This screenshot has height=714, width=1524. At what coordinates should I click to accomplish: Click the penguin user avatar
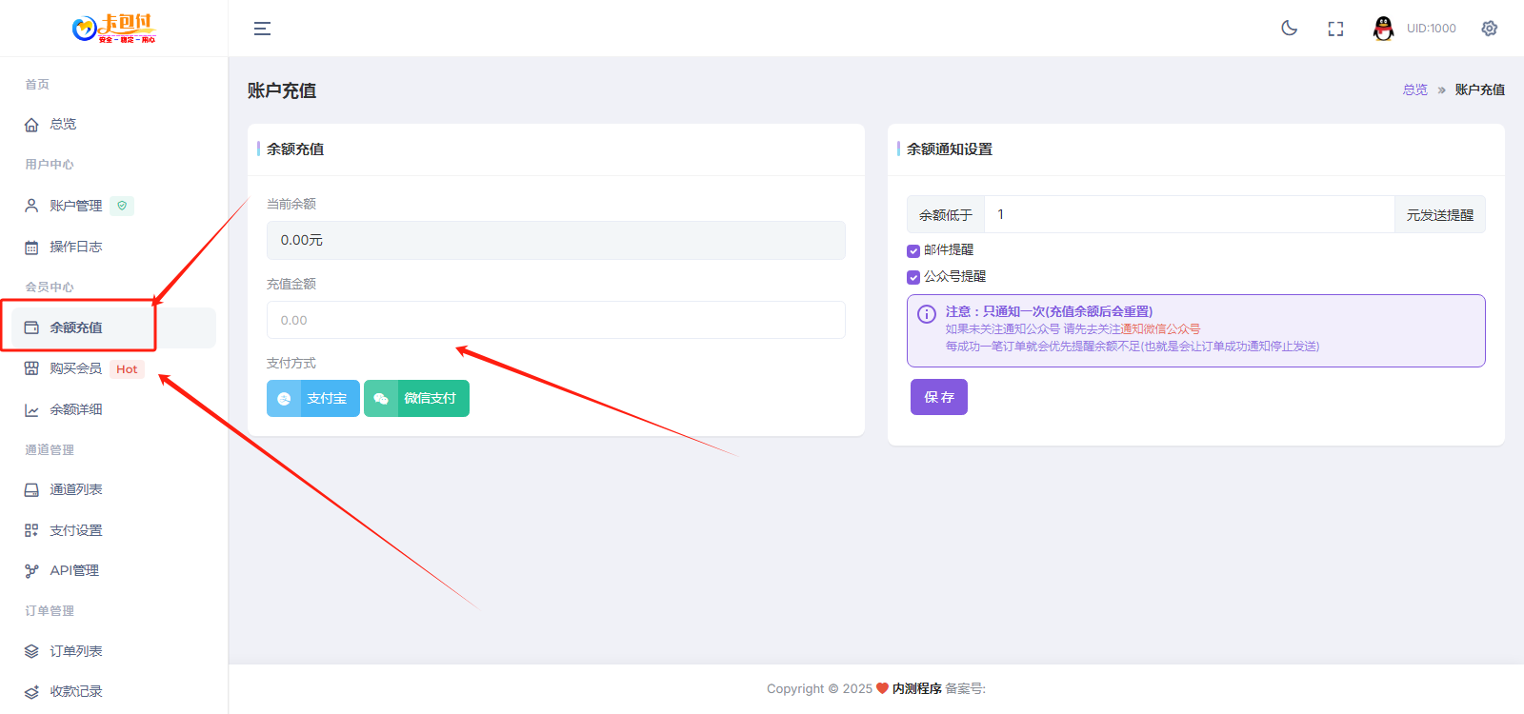pyautogui.click(x=1383, y=29)
